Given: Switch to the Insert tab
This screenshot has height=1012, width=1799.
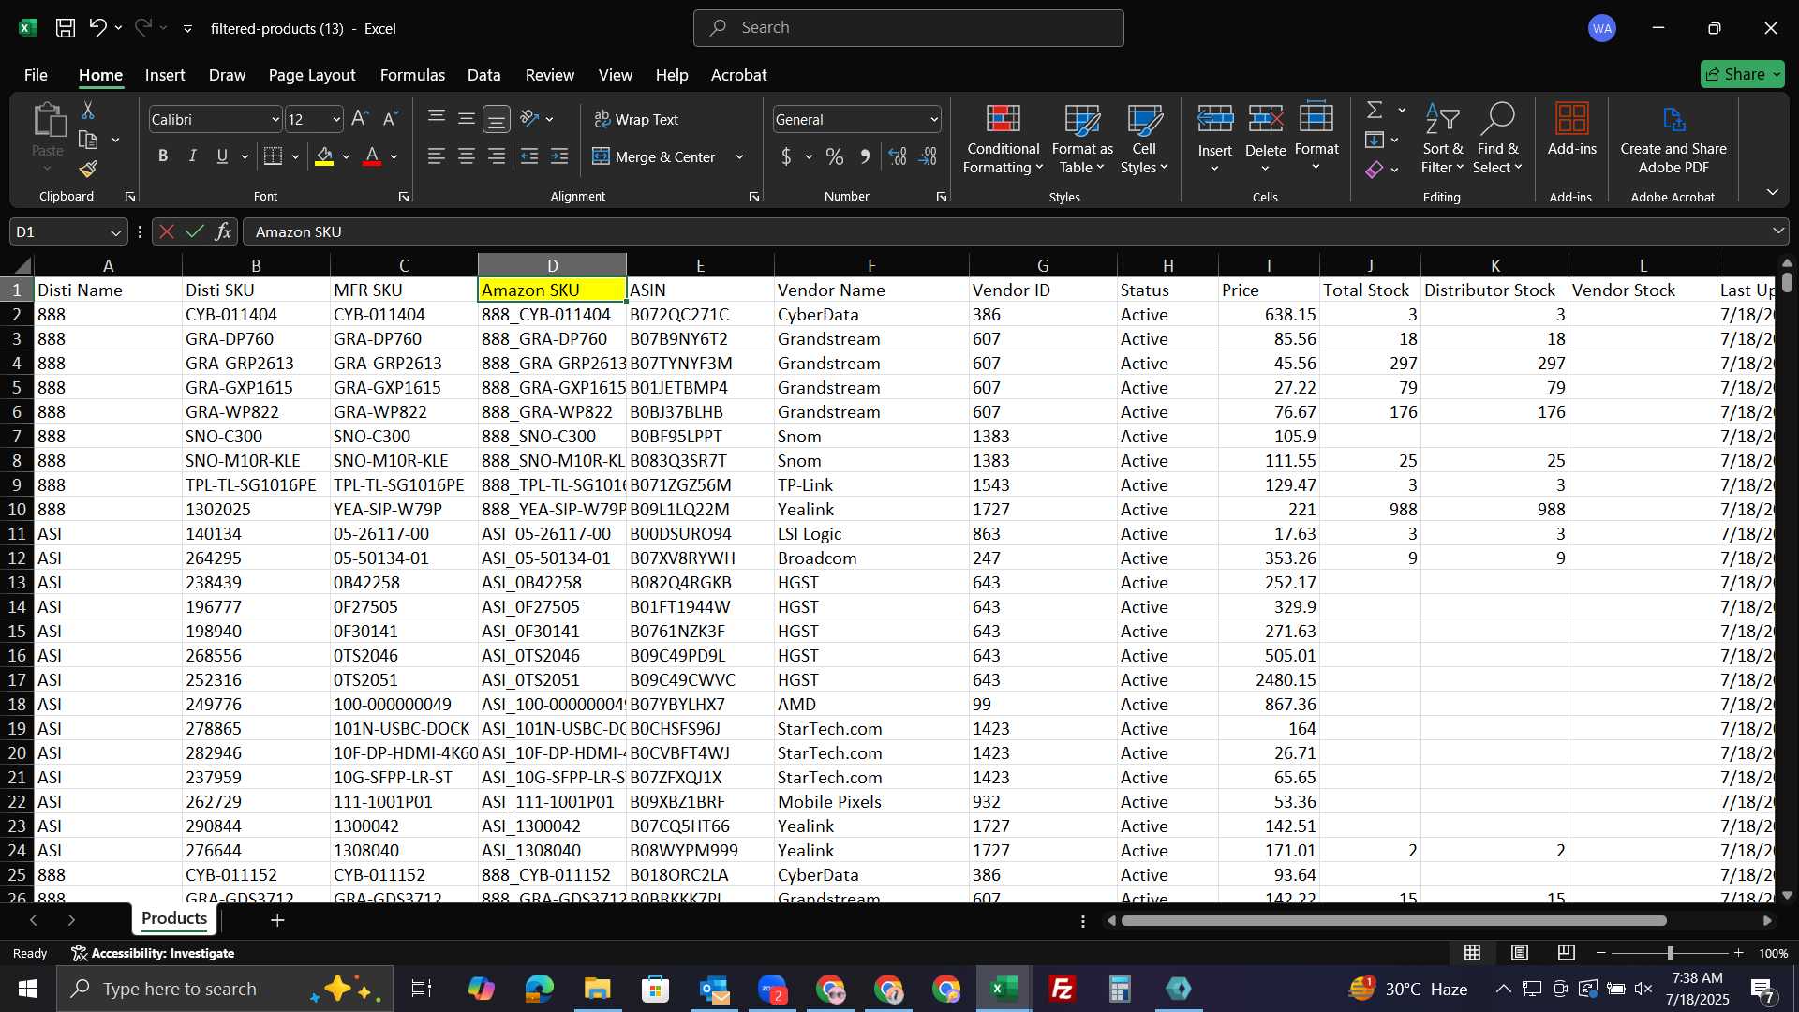Looking at the screenshot, I should tap(165, 75).
